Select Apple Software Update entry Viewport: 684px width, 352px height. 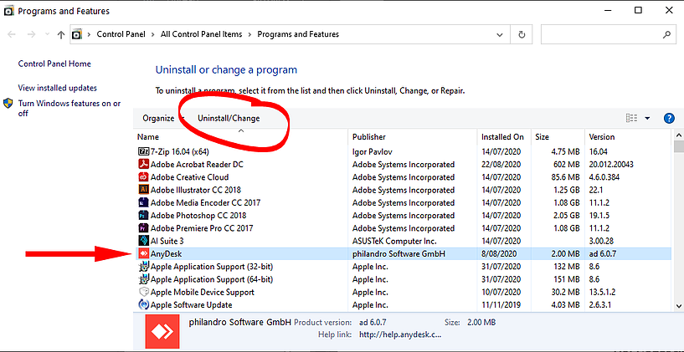tap(191, 304)
